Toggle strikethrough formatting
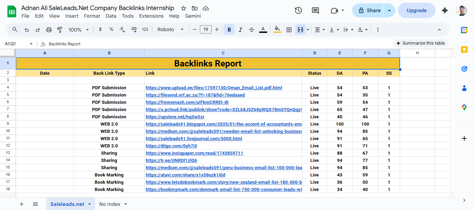This screenshot has width=474, height=210. point(252,30)
